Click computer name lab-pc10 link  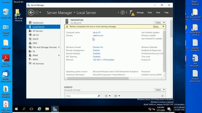[97, 32]
